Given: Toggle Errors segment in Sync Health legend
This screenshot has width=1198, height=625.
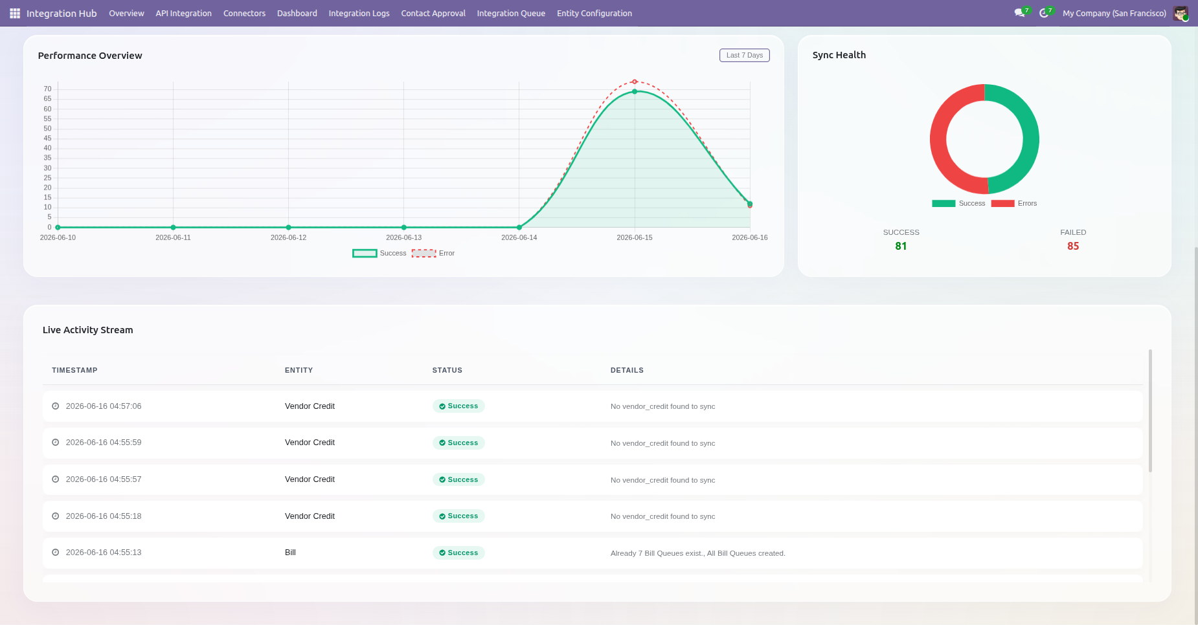Looking at the screenshot, I should pos(1014,203).
